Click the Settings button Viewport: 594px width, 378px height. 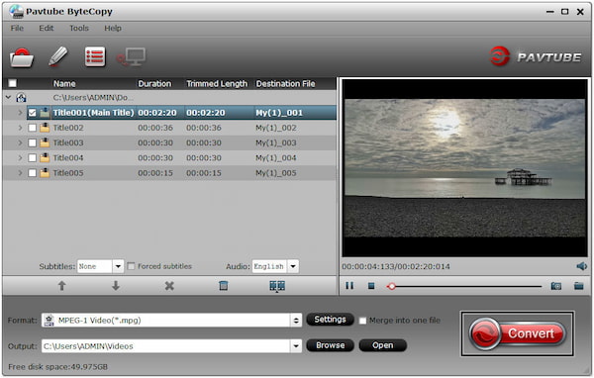point(330,320)
